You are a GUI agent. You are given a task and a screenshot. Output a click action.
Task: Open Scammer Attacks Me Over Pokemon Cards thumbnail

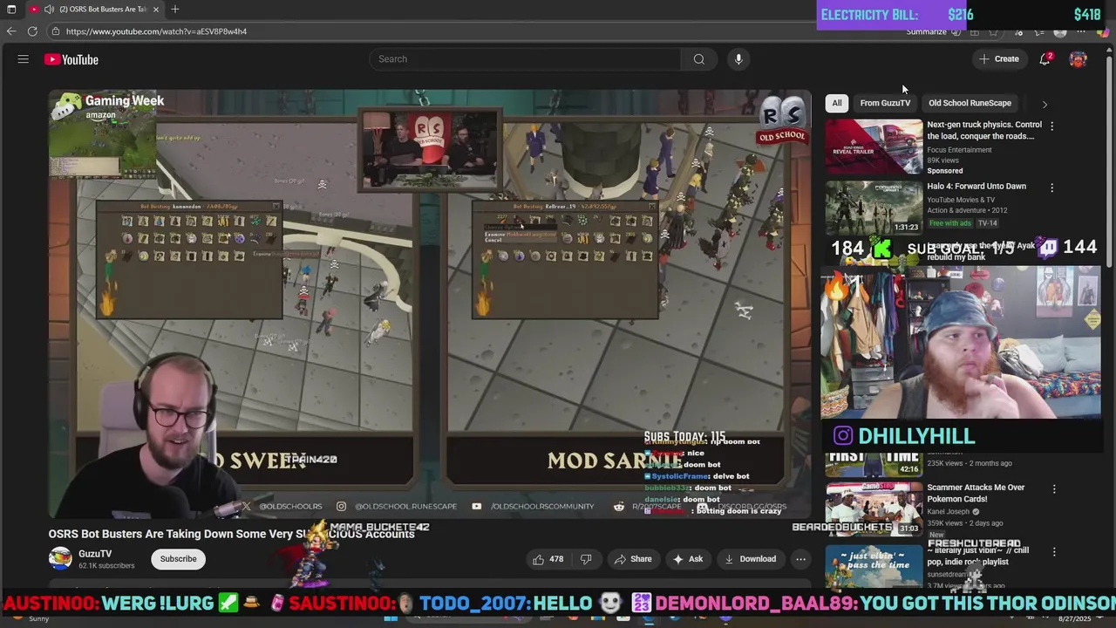pyautogui.click(x=874, y=509)
